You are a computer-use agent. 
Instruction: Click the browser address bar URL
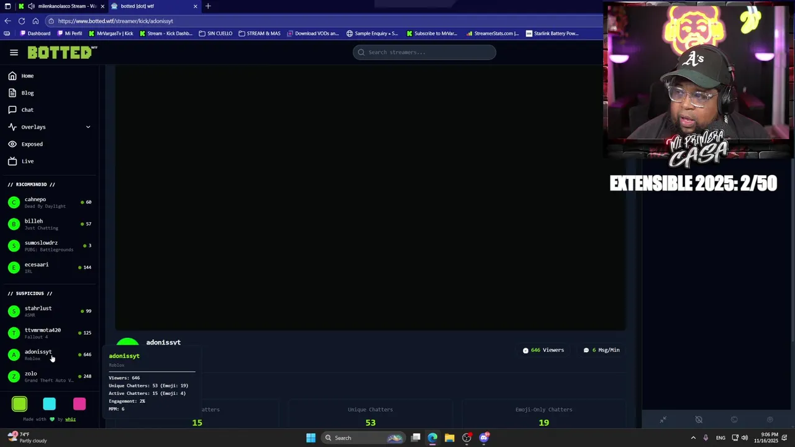[x=116, y=21]
